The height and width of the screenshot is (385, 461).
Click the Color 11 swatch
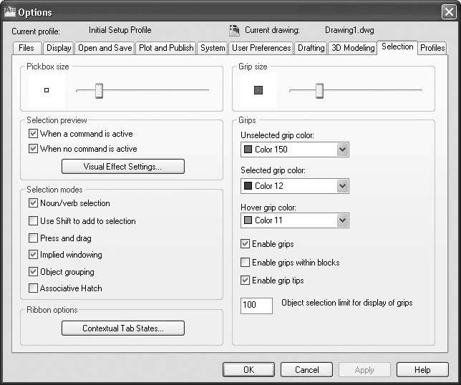coord(248,220)
